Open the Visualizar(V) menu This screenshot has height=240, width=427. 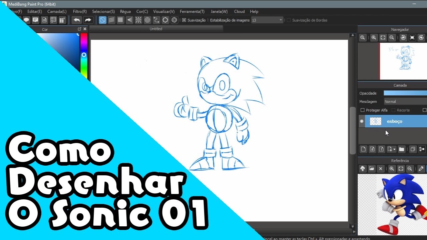tap(164, 11)
